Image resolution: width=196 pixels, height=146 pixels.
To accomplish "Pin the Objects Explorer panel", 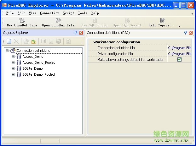I will pyautogui.click(x=76, y=33).
